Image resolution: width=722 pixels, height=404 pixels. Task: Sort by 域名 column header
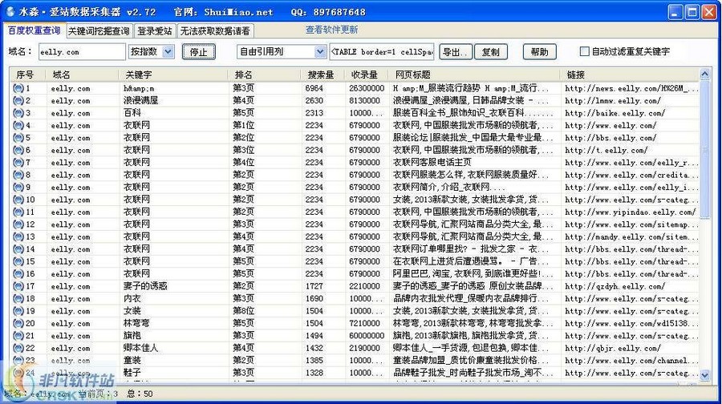tap(83, 75)
